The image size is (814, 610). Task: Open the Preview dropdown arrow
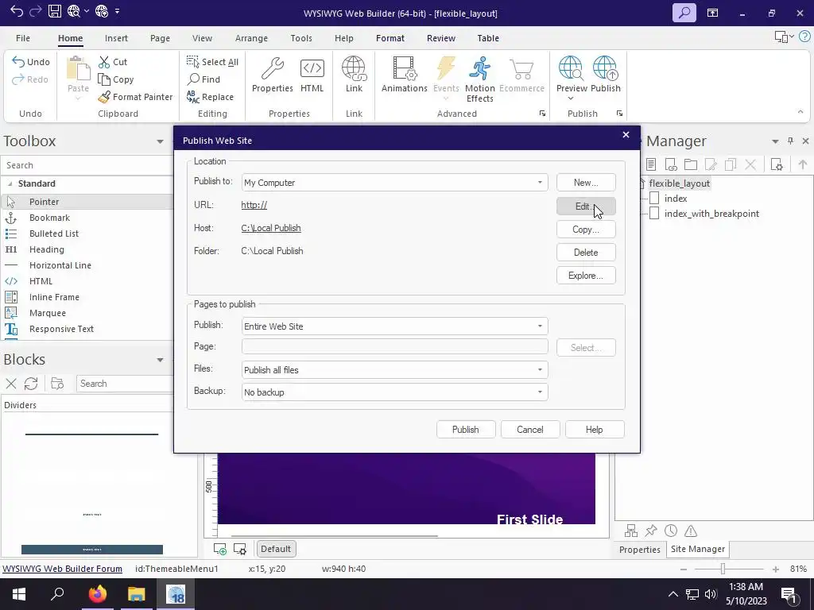pos(571,98)
